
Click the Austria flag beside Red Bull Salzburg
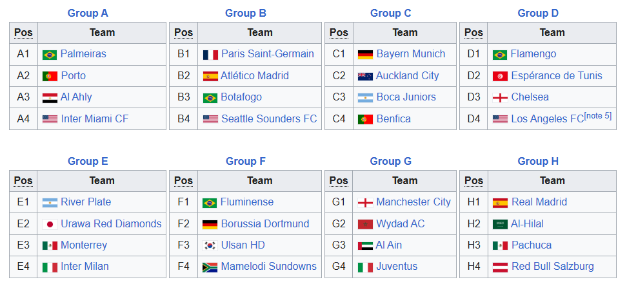[x=500, y=267]
